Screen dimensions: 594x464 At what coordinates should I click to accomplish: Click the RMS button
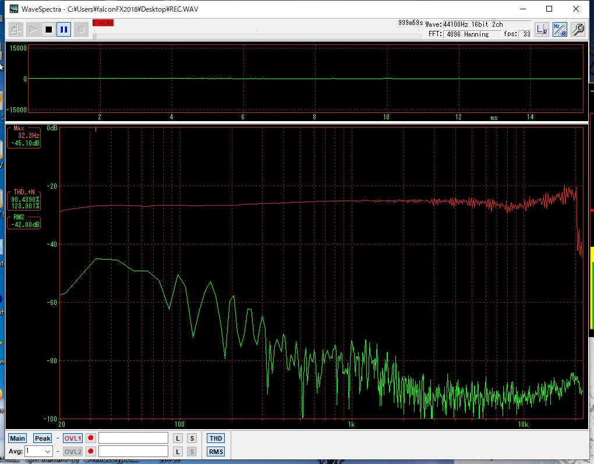(x=215, y=451)
